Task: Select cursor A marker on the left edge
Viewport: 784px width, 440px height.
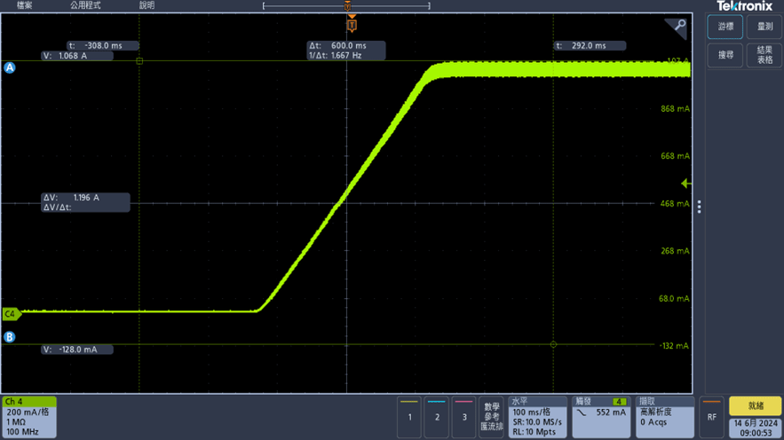Action: (x=10, y=67)
